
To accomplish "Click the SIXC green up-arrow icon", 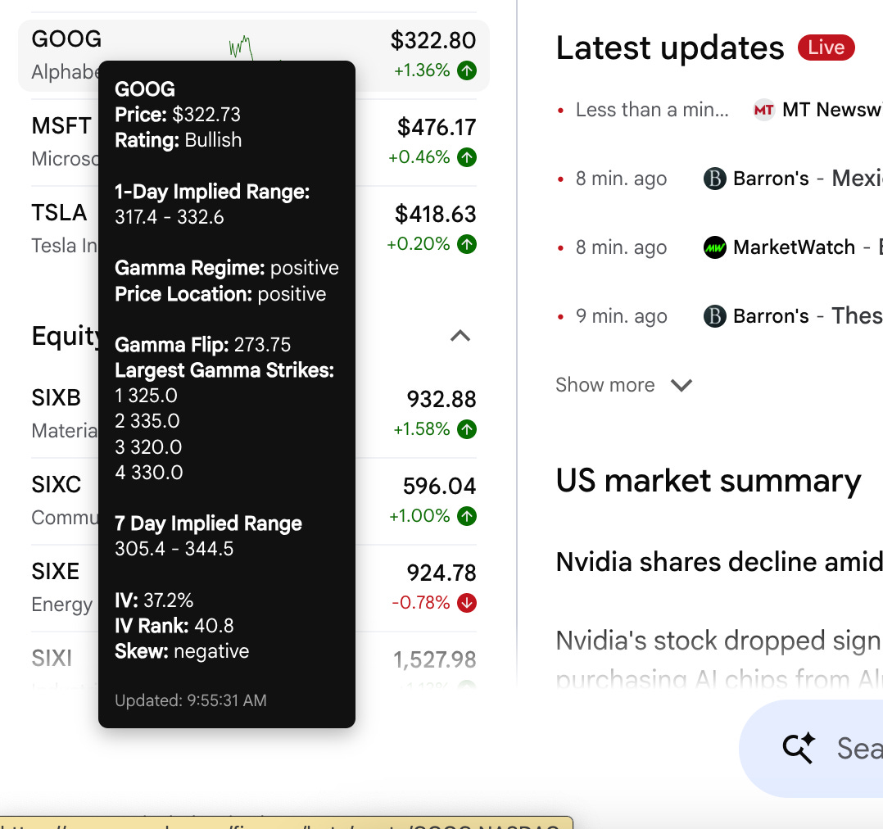I will (x=467, y=516).
